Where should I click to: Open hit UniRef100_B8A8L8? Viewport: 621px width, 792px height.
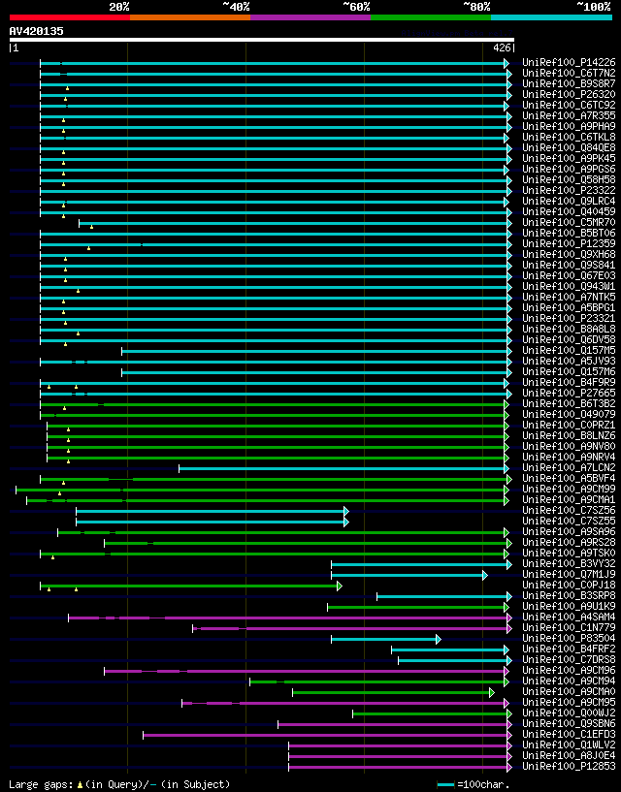coord(569,329)
